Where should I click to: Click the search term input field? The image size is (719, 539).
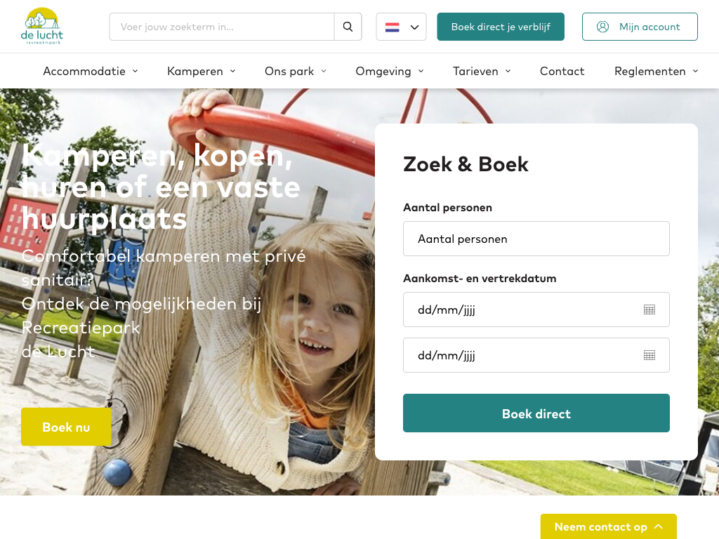[222, 27]
